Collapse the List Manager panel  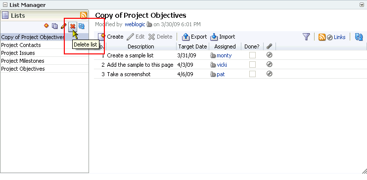click(4, 5)
